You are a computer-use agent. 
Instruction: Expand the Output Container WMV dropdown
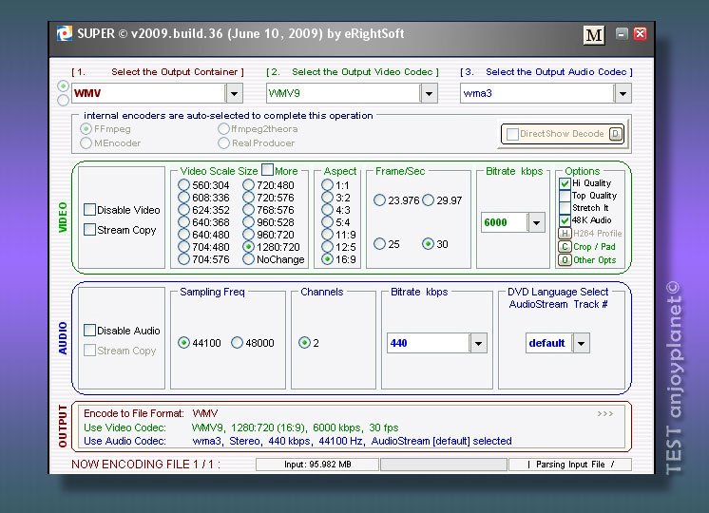tap(234, 93)
